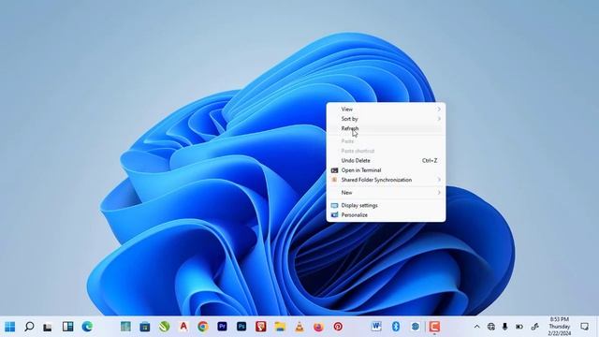Open the red square app icon next to Photoshop

261,327
